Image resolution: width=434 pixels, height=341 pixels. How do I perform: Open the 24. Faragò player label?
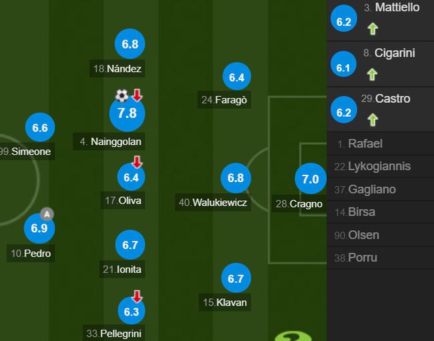(224, 99)
